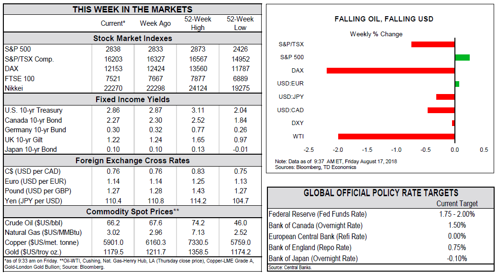Image resolution: width=497 pixels, height=274 pixels.
Task: Click the green S&P 500 chart bar
Action: pos(462,57)
